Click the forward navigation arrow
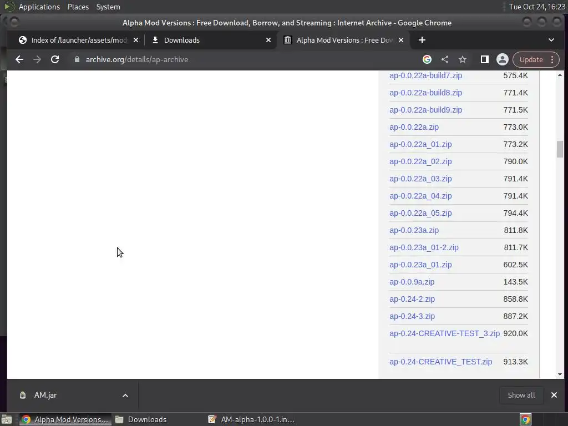The height and width of the screenshot is (426, 568). coord(37,59)
